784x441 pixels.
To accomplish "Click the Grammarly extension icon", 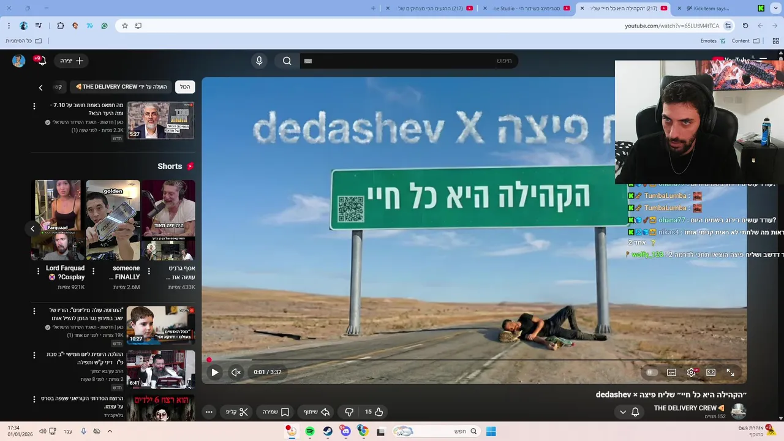I will (x=104, y=26).
